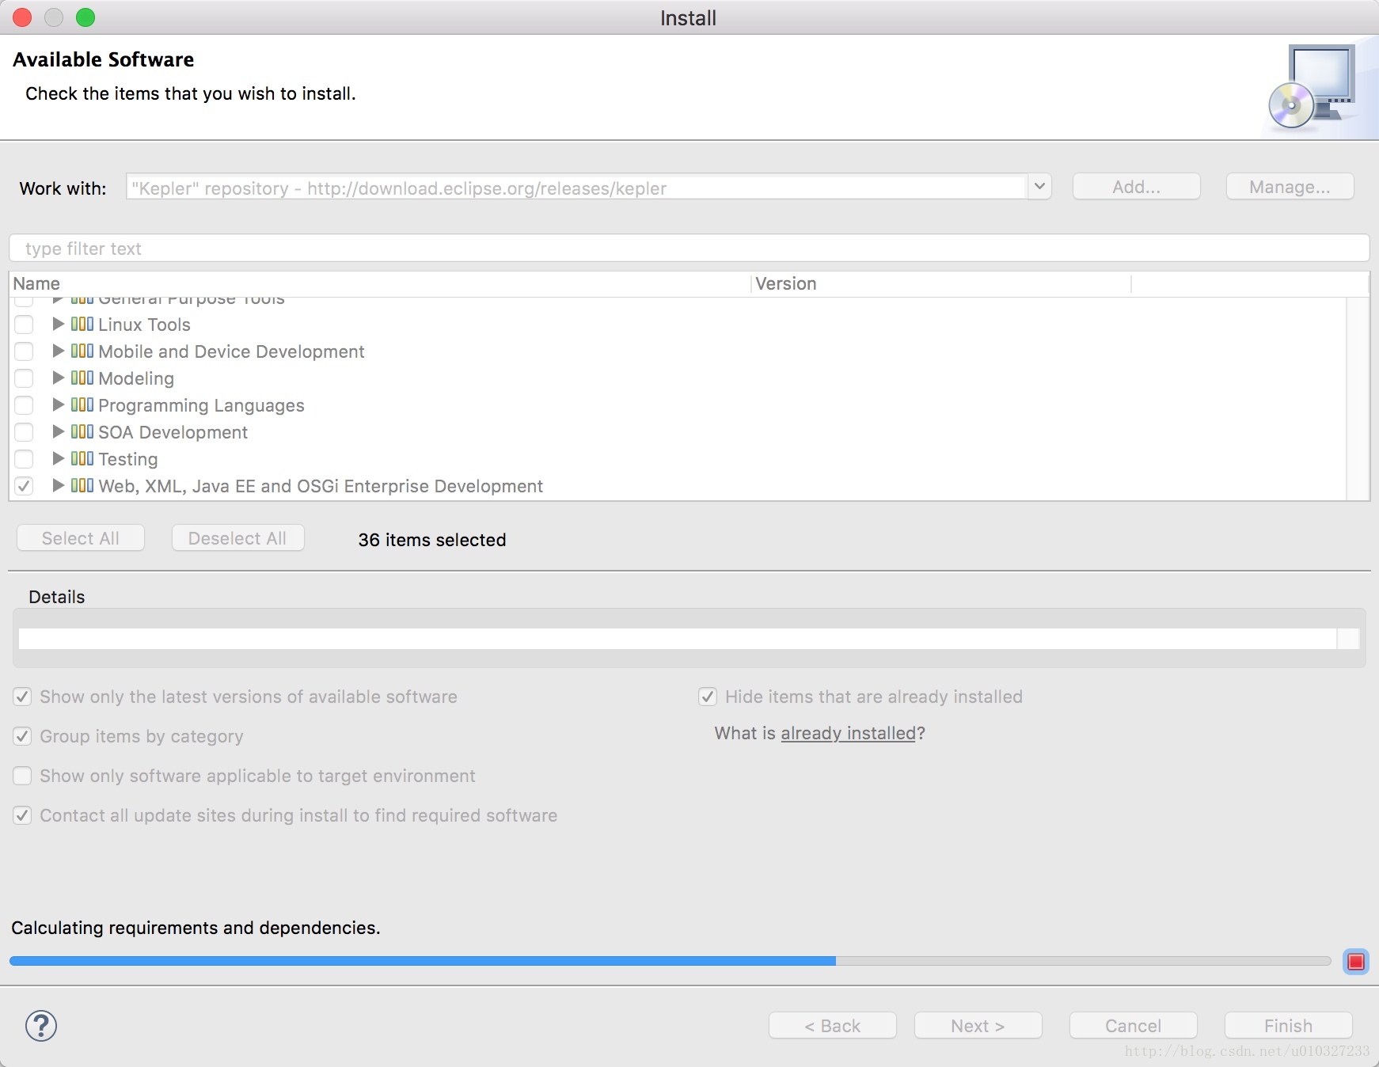Check the Programming Languages checkbox
This screenshot has width=1379, height=1067.
[x=24, y=405]
